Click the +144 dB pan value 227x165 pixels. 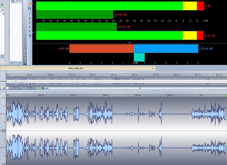click(x=63, y=49)
